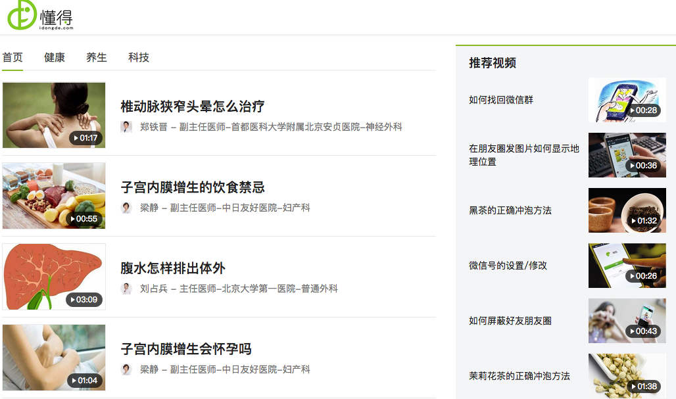Open doctor 郑铁晋 avatar icon
Viewport: 676px width, 399px height.
[126, 127]
